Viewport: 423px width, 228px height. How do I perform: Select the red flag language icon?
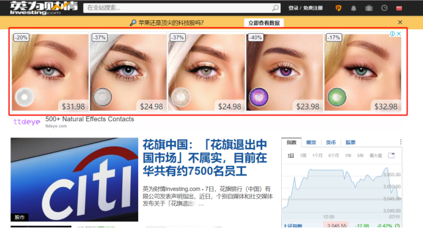click(x=399, y=9)
